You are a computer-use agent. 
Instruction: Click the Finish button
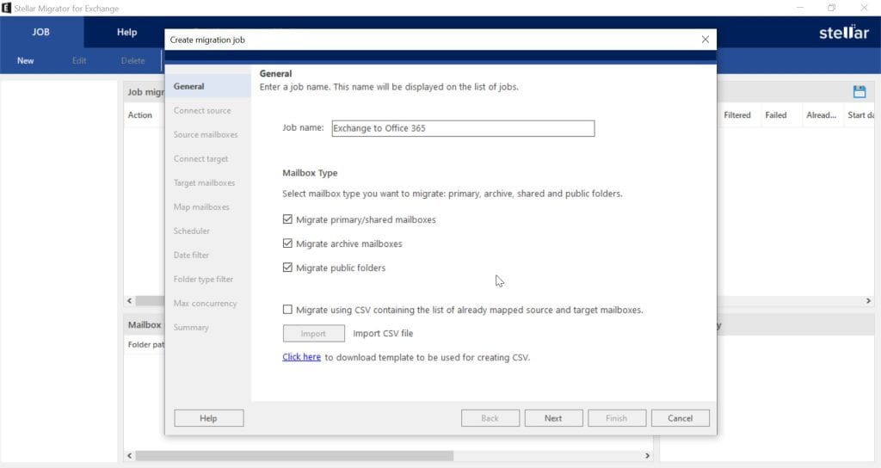pos(617,418)
